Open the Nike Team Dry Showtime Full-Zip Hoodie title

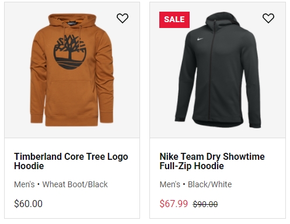tap(212, 161)
